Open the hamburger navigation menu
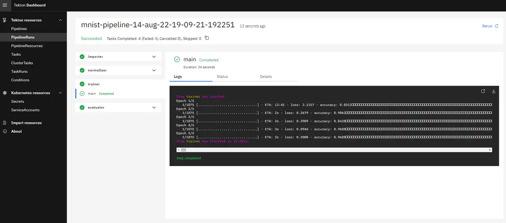506x223 pixels. point(5,5)
